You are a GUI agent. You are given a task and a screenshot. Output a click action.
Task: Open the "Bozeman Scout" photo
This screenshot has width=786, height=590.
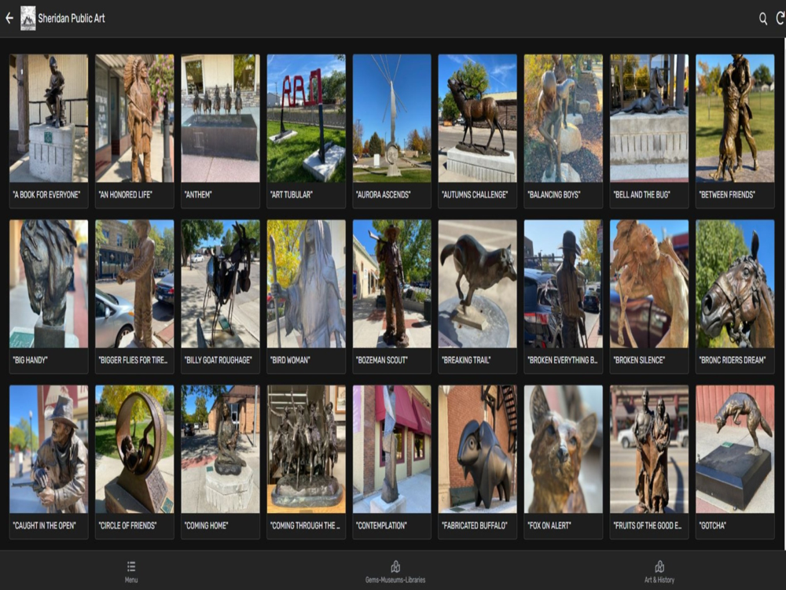(392, 284)
